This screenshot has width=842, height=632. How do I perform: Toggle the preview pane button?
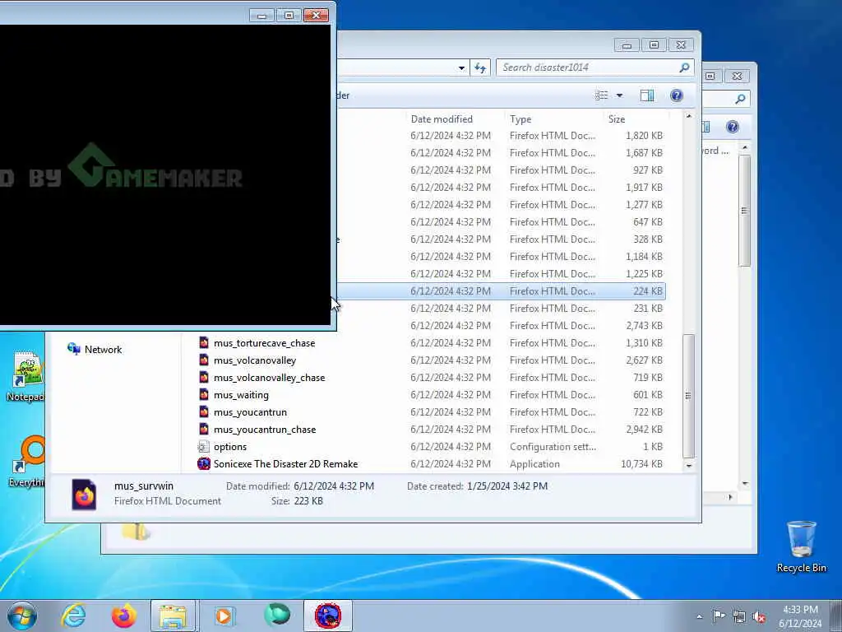[x=647, y=95]
